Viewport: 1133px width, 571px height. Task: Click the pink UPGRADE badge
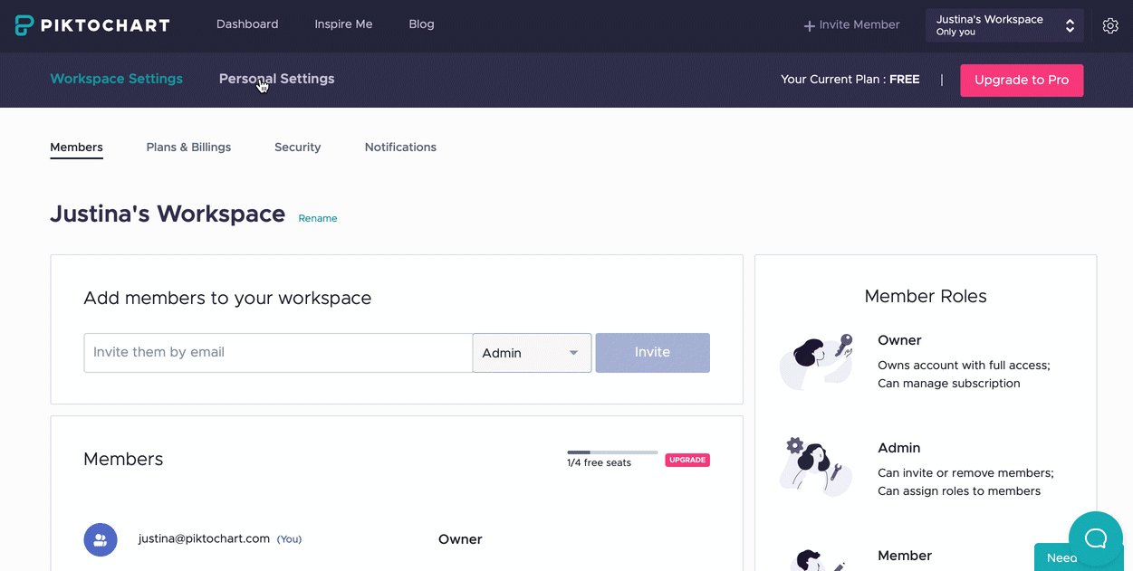click(687, 460)
